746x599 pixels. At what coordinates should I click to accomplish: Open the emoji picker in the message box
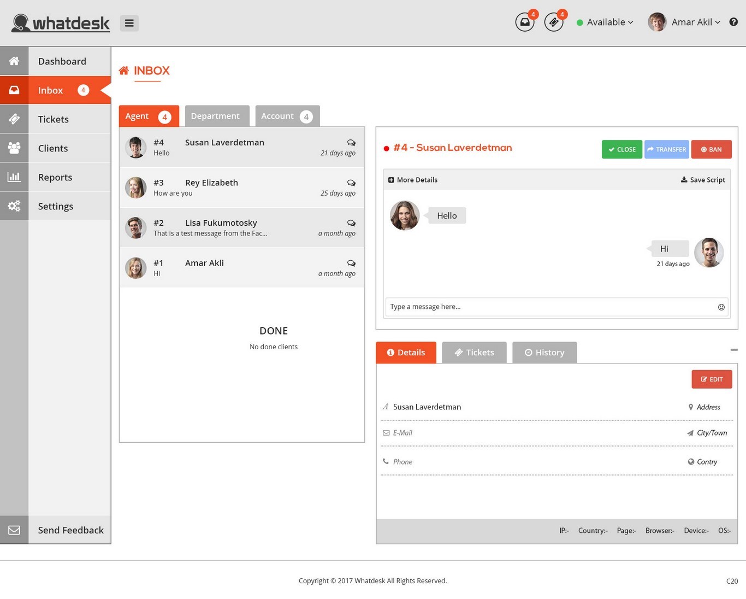(x=721, y=307)
